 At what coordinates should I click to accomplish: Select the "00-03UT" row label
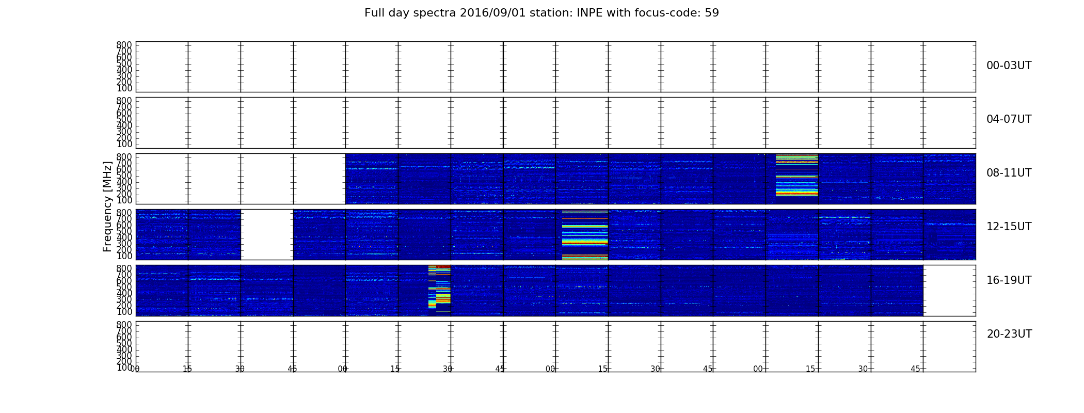(1009, 66)
